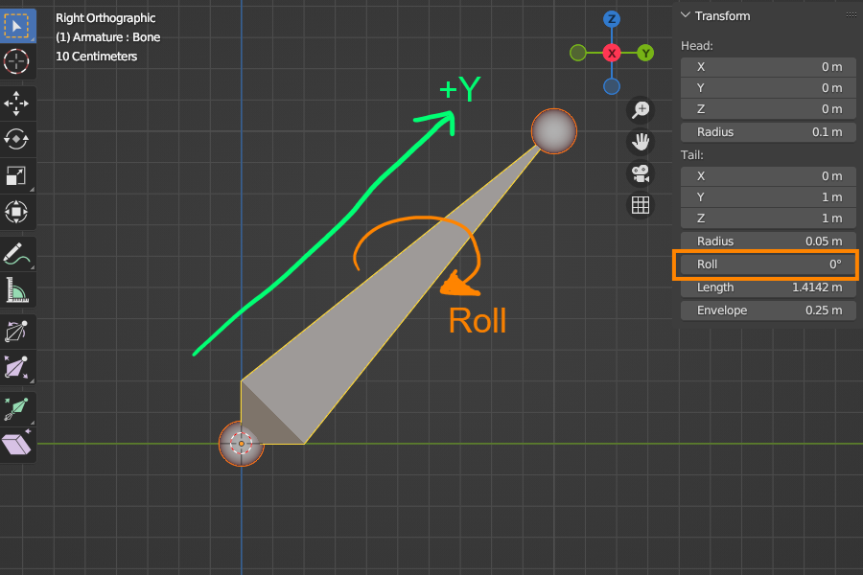Activate the Annotate pencil tool
Screen dimensions: 863x575
17,254
